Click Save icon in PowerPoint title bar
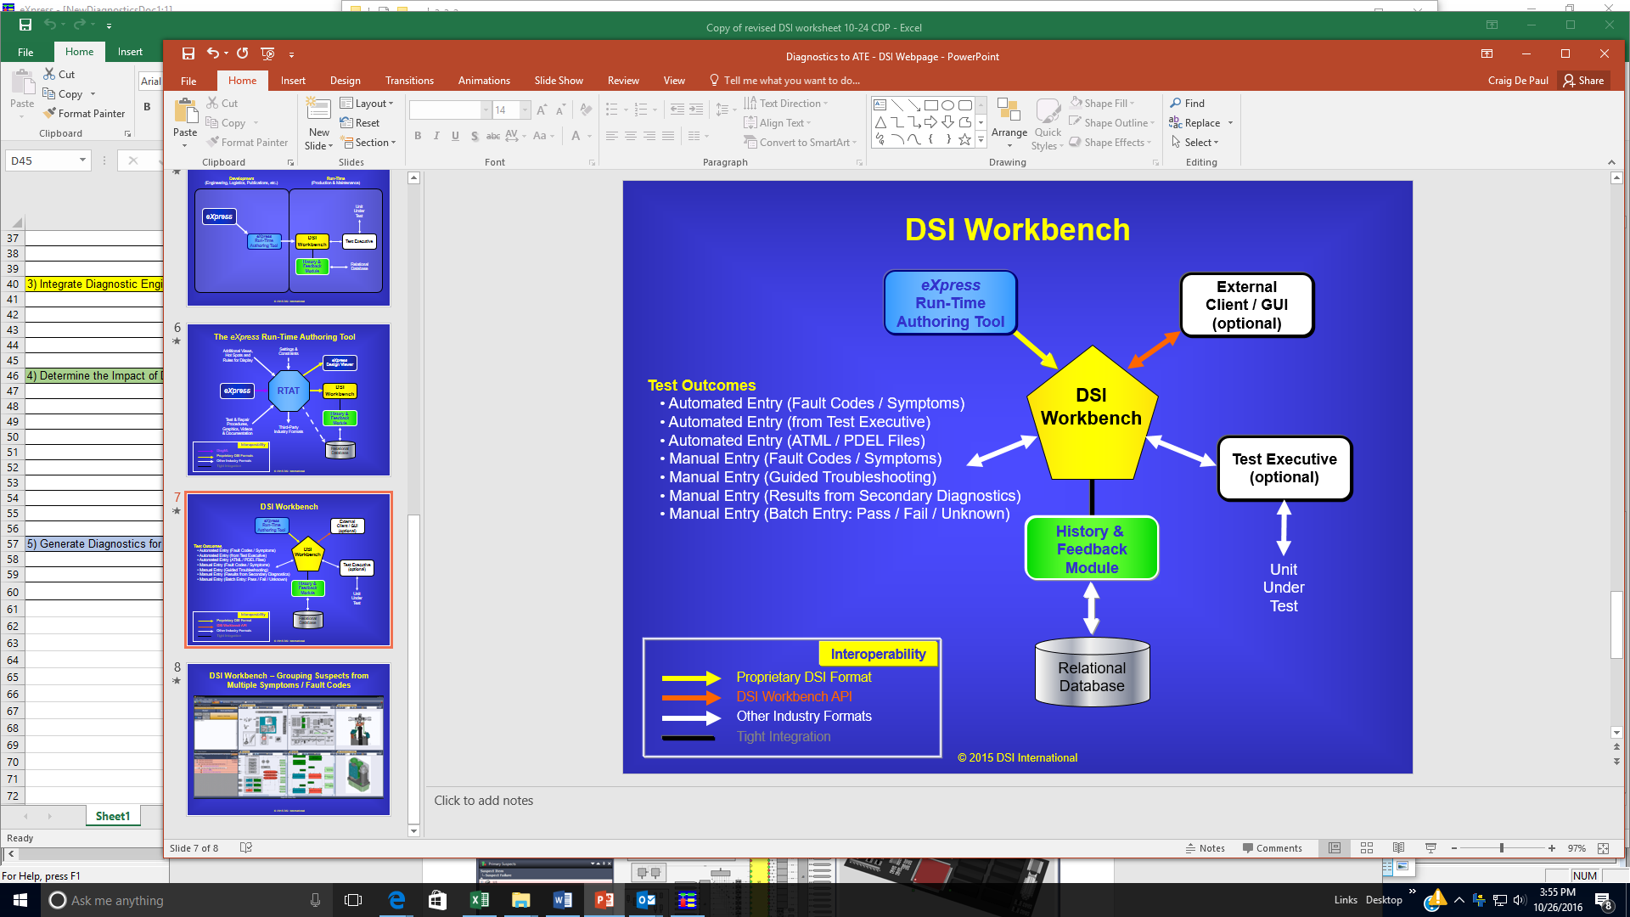This screenshot has height=917, width=1630. pos(188,53)
